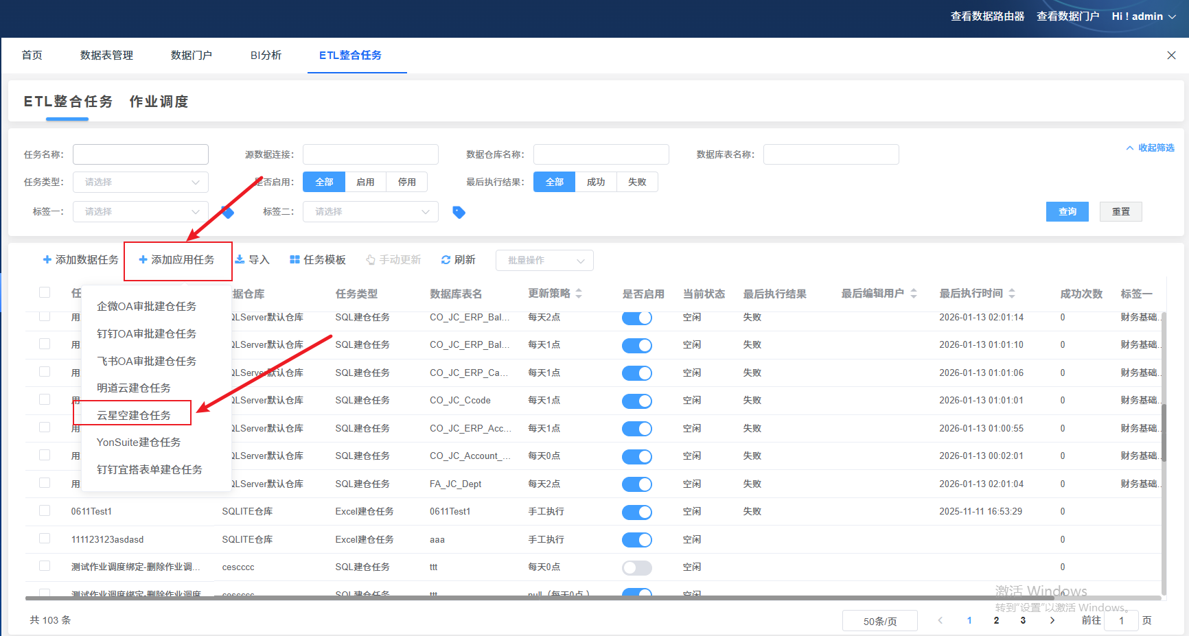Go to next page arrow in pagination
This screenshot has height=636, width=1189.
click(1052, 620)
